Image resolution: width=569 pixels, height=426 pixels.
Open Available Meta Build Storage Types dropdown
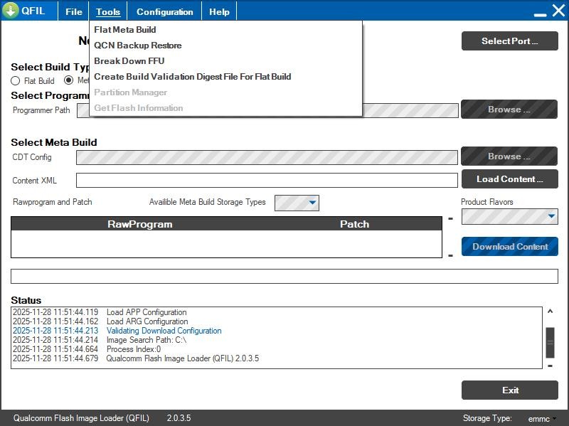[x=297, y=203]
